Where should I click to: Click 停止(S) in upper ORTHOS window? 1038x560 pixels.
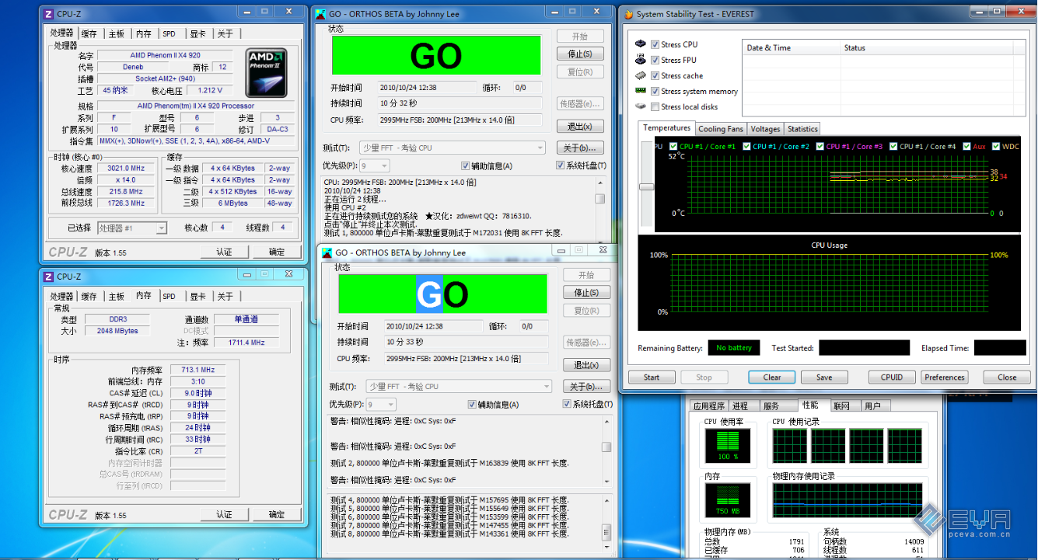click(580, 54)
